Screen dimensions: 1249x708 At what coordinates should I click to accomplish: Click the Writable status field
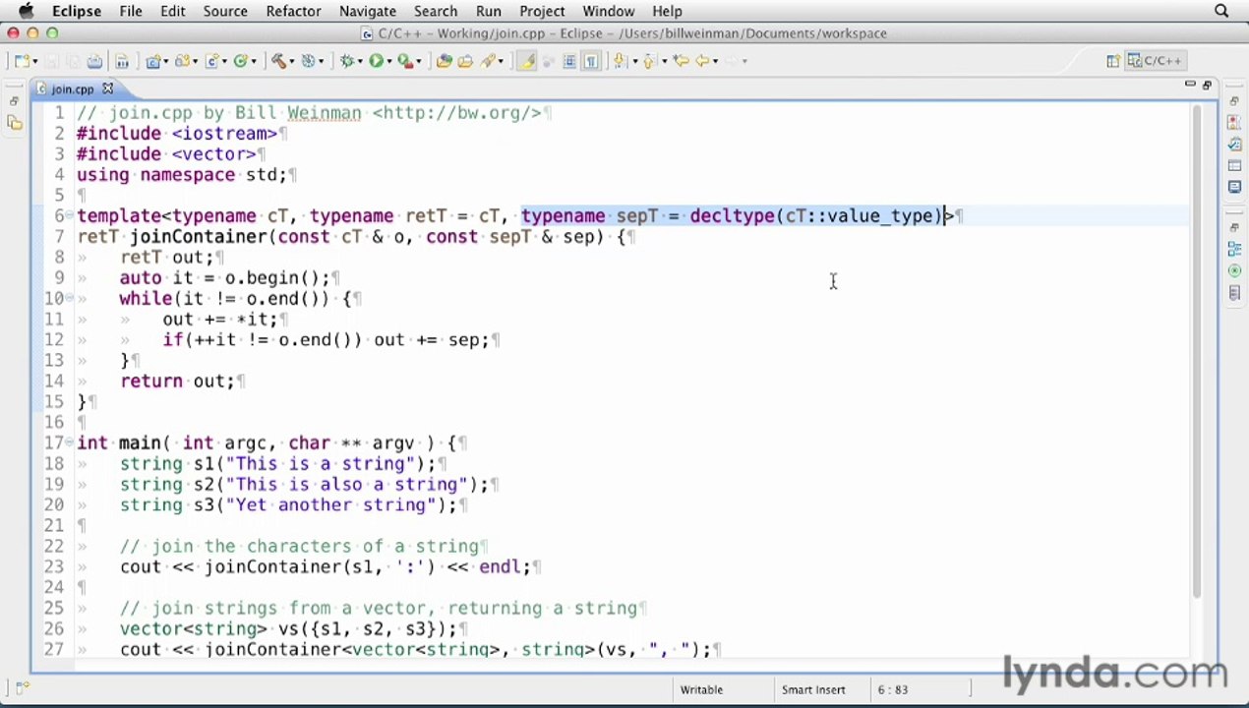tap(701, 689)
